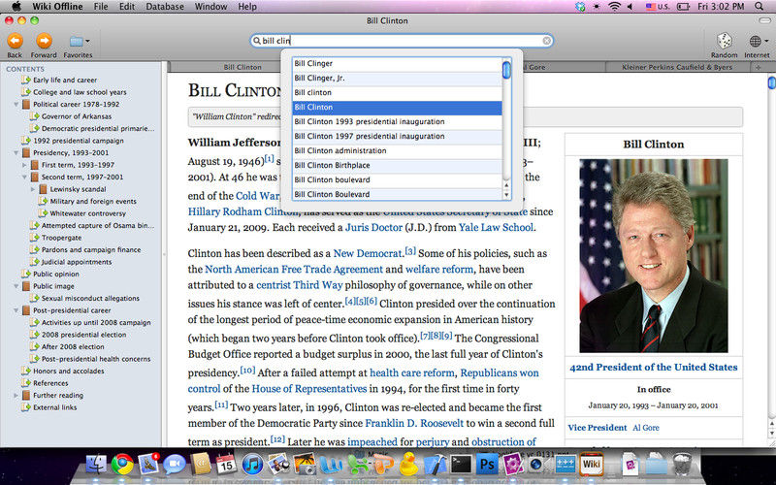Expand the Lewinsky scandal section
The image size is (776, 485).
[33, 189]
